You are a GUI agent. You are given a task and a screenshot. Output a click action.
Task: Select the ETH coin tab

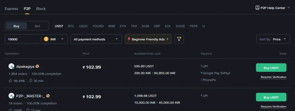pos(123,26)
